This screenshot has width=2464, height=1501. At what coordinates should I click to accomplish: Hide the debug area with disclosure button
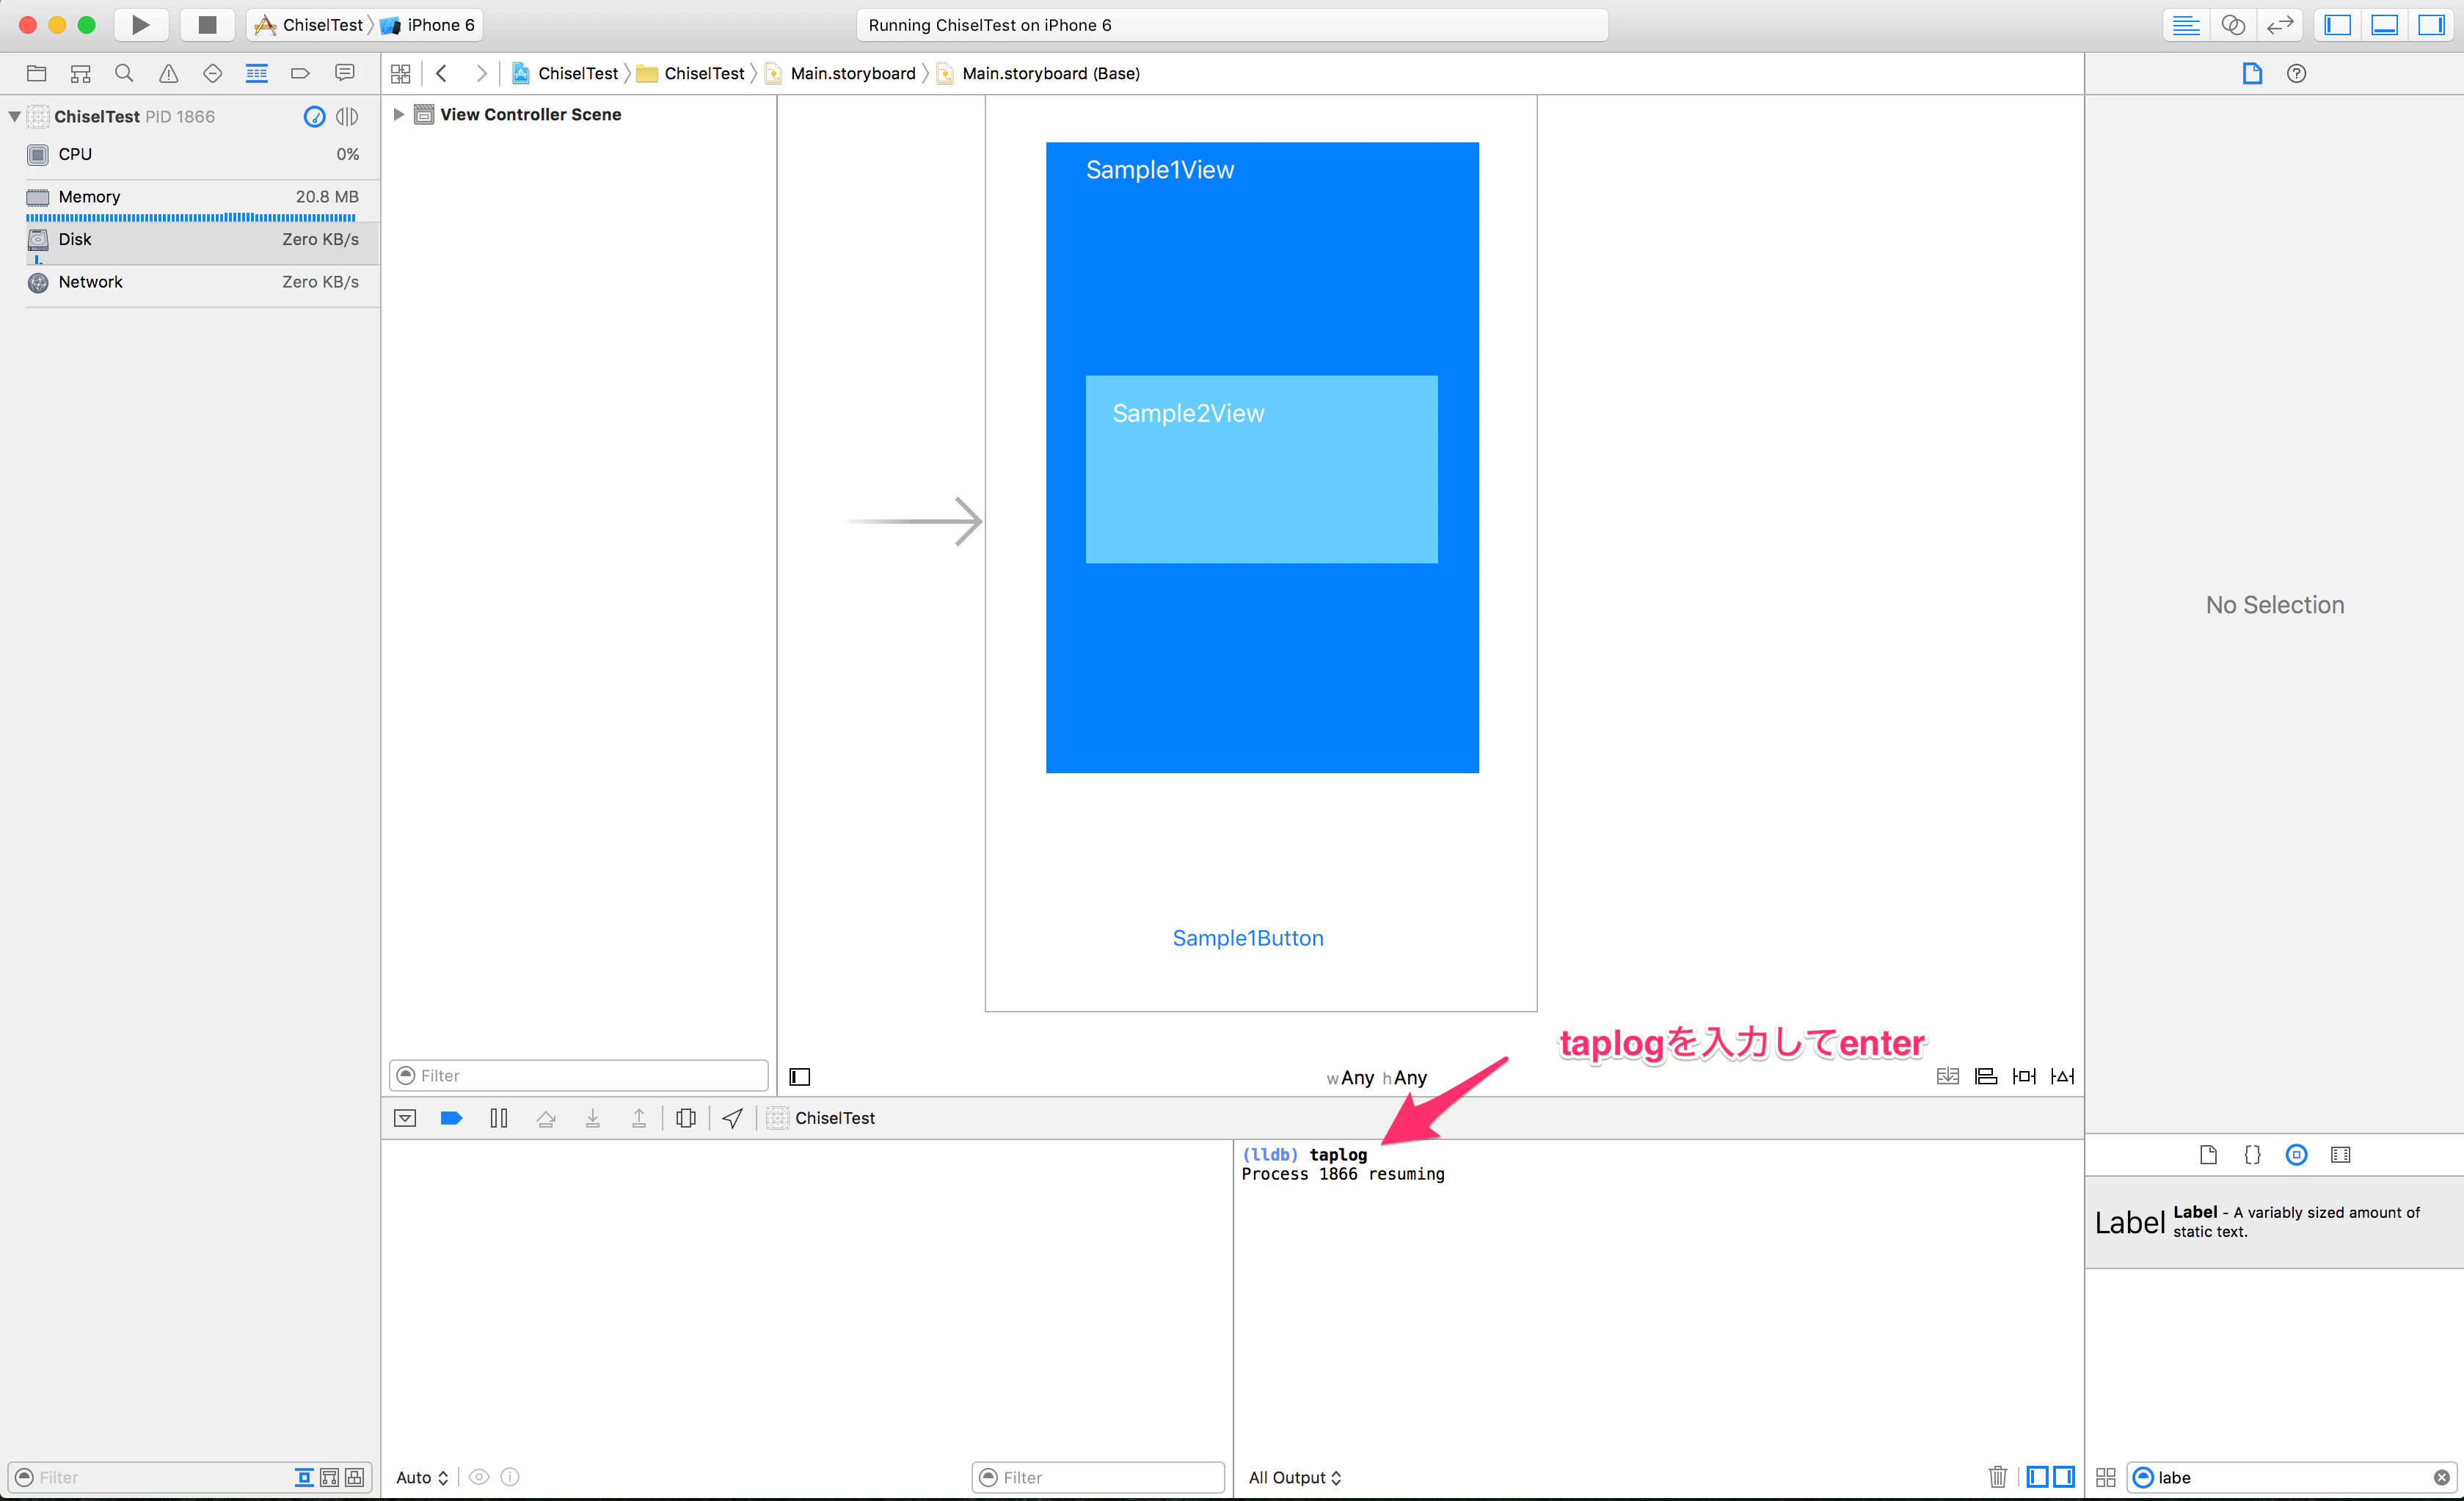[x=405, y=1118]
